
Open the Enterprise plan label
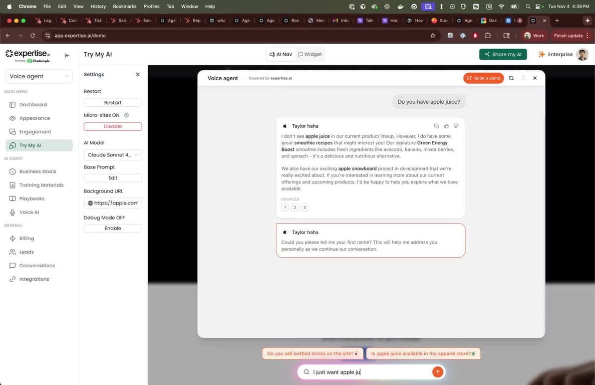pos(555,54)
